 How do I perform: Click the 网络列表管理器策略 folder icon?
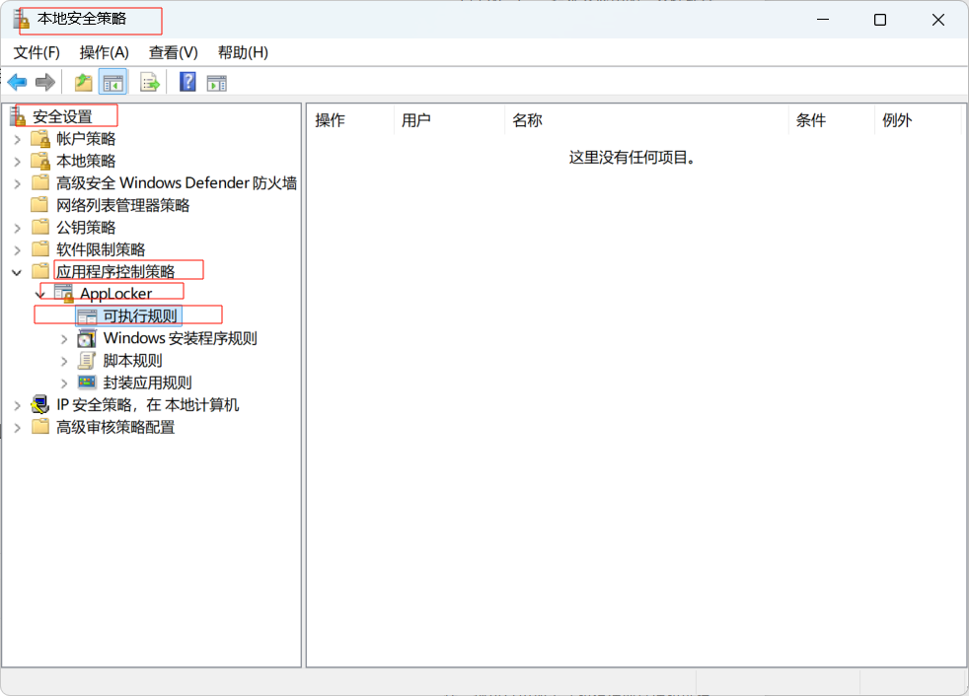coord(40,204)
